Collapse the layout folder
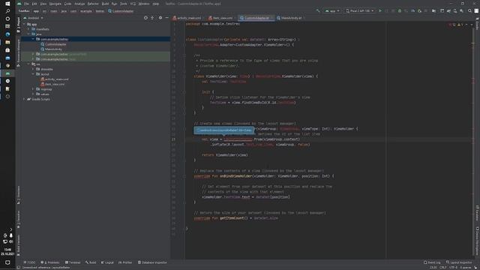This screenshot has width=480, height=270. click(33, 74)
